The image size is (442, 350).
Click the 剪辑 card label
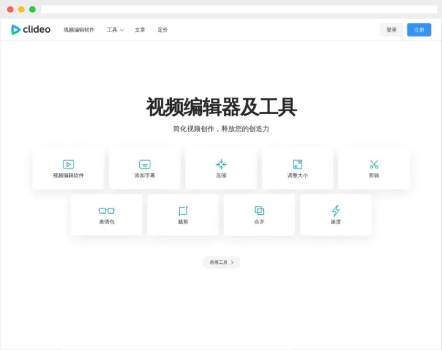pos(374,175)
